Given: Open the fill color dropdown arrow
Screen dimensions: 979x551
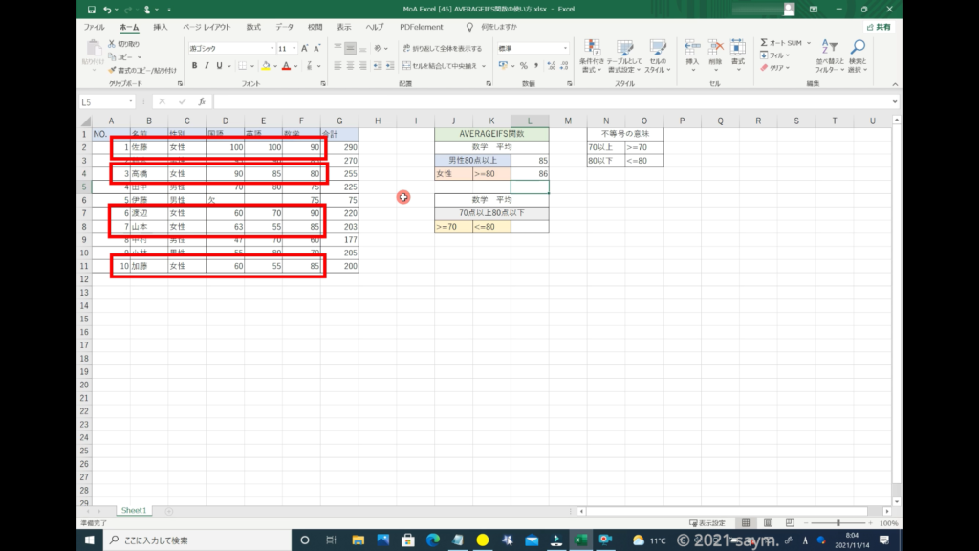Looking at the screenshot, I should point(276,66).
